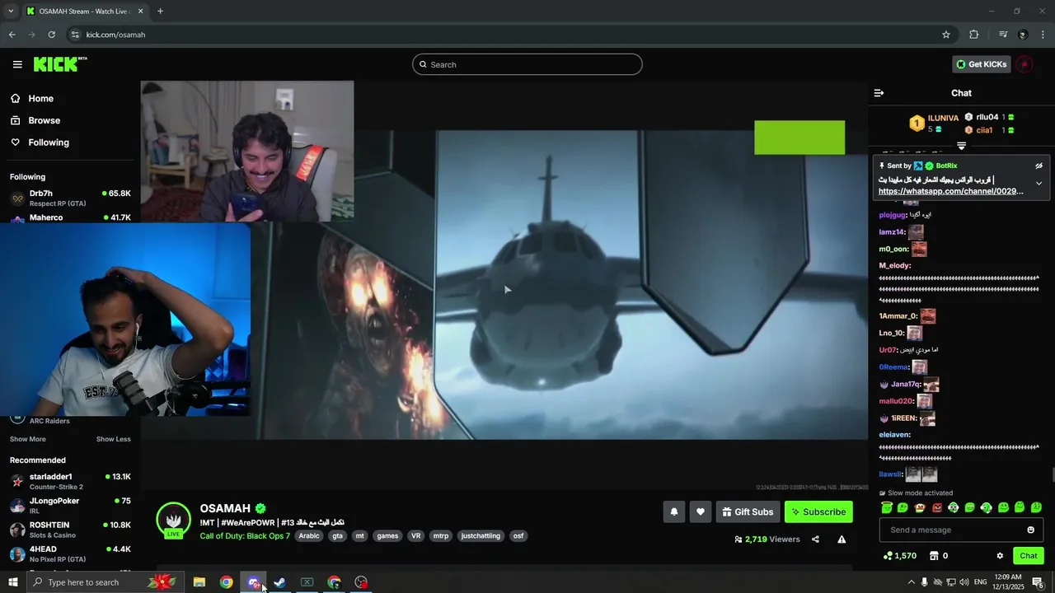1055x593 pixels.
Task: Click the green Chat send button
Action: point(1028,556)
